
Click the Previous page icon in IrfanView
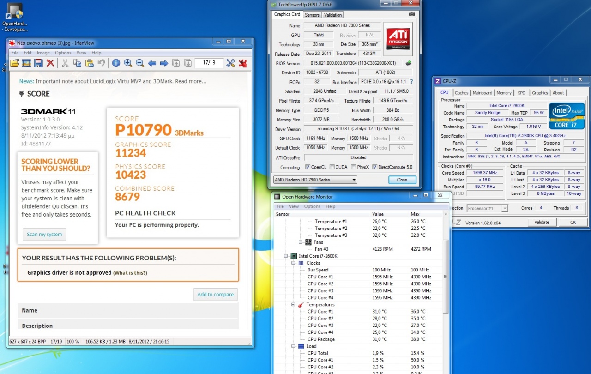176,63
